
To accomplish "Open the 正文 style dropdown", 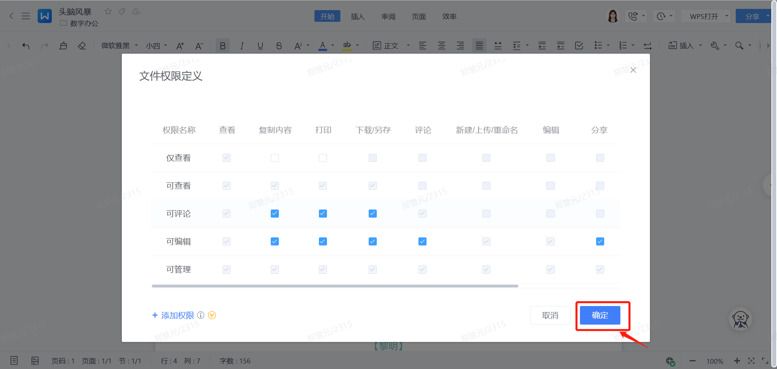I will coord(391,46).
